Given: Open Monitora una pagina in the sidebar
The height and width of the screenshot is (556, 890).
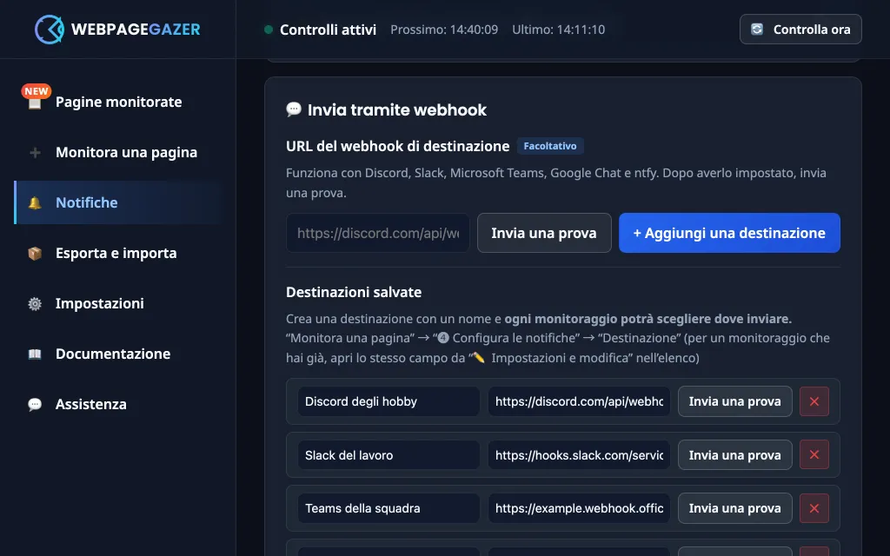Looking at the screenshot, I should (118, 153).
